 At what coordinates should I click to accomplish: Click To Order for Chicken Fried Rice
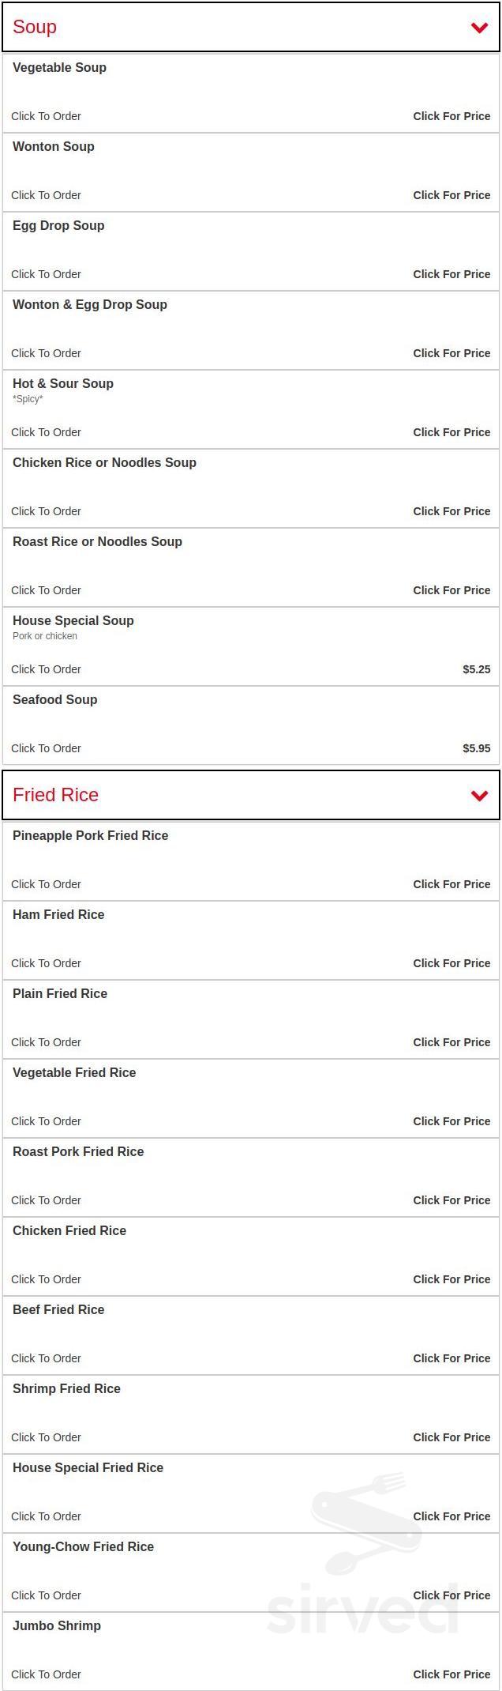tap(46, 1279)
